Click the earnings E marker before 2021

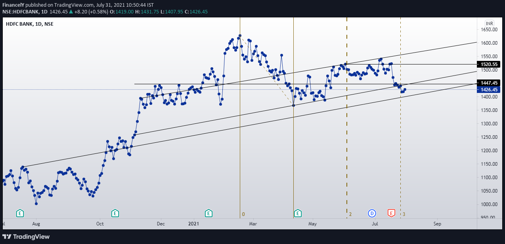tap(209, 214)
